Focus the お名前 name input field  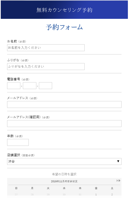tap(46, 48)
